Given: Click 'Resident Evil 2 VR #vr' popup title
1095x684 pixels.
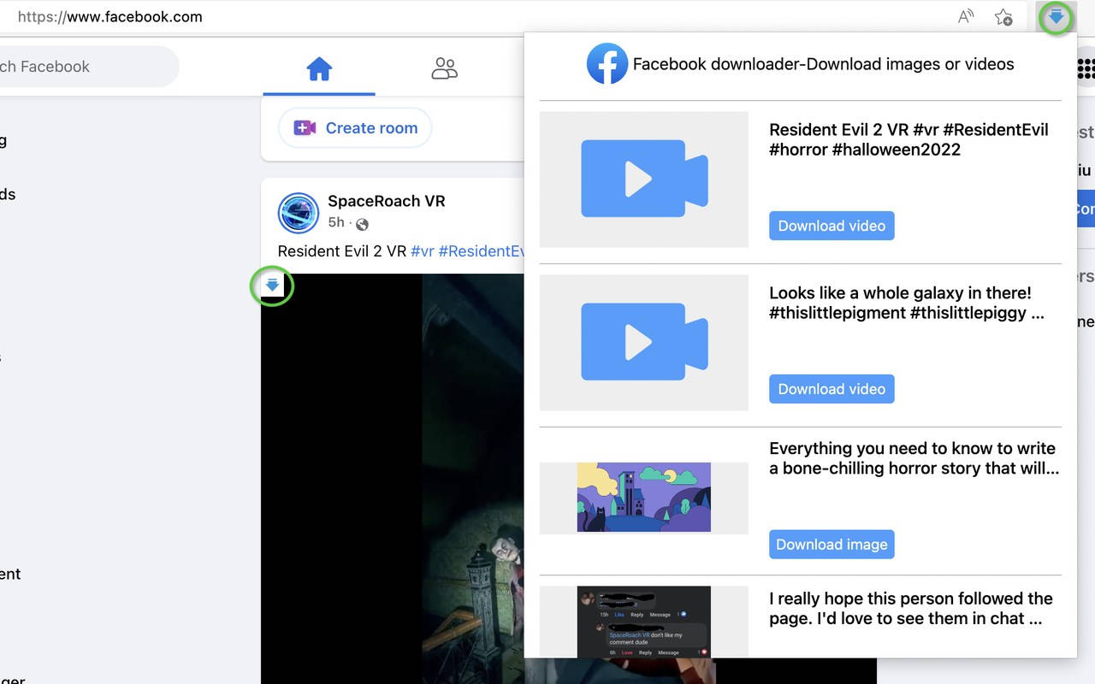Looking at the screenshot, I should [909, 139].
